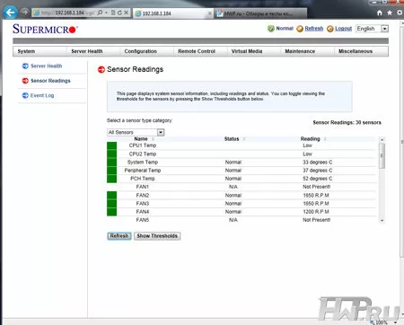Click the Sensor Readings: 30 sensors label
The image size is (404, 325).
tap(347, 122)
